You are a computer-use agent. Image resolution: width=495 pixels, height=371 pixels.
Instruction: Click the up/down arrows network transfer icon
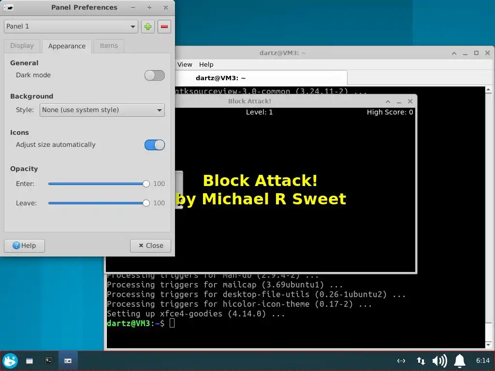[x=421, y=360]
